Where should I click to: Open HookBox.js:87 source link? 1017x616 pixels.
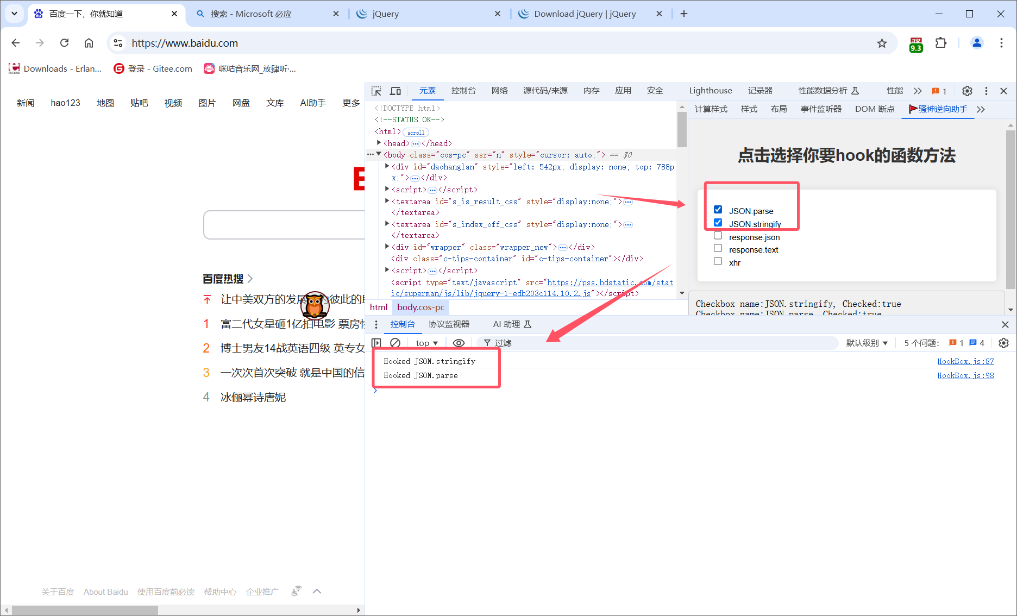[x=965, y=361]
